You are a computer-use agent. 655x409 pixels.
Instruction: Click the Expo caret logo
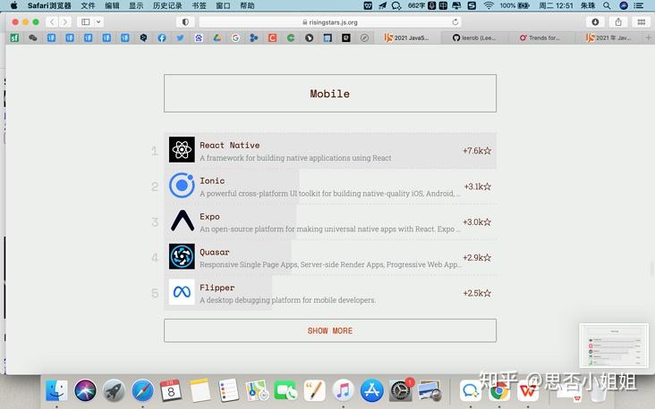click(183, 221)
